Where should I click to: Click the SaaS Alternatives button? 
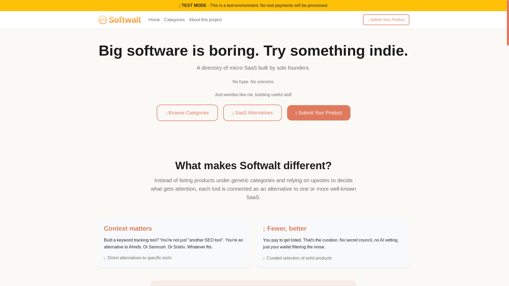click(252, 113)
